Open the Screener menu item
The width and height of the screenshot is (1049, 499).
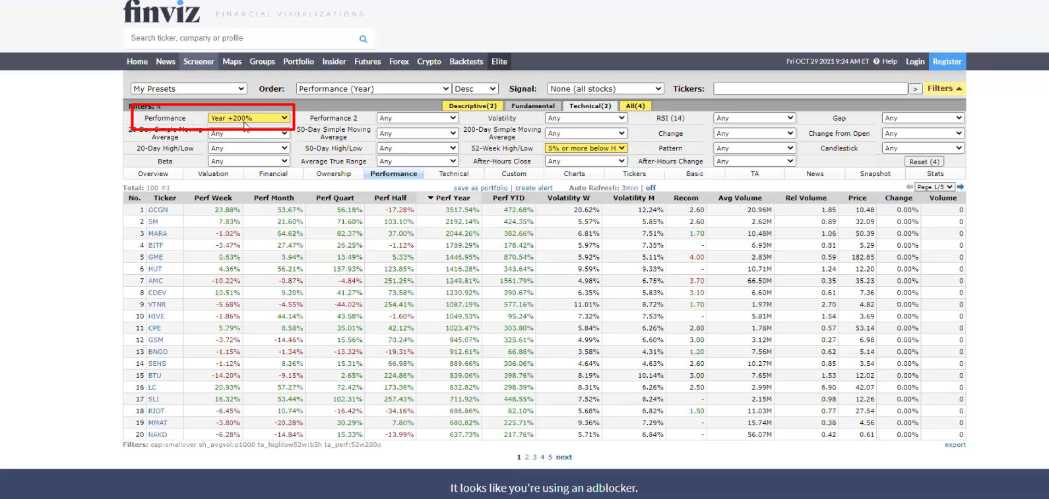199,61
